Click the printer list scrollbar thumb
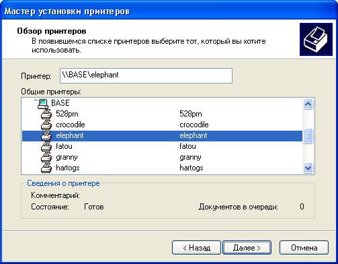338x264 pixels. point(308,136)
